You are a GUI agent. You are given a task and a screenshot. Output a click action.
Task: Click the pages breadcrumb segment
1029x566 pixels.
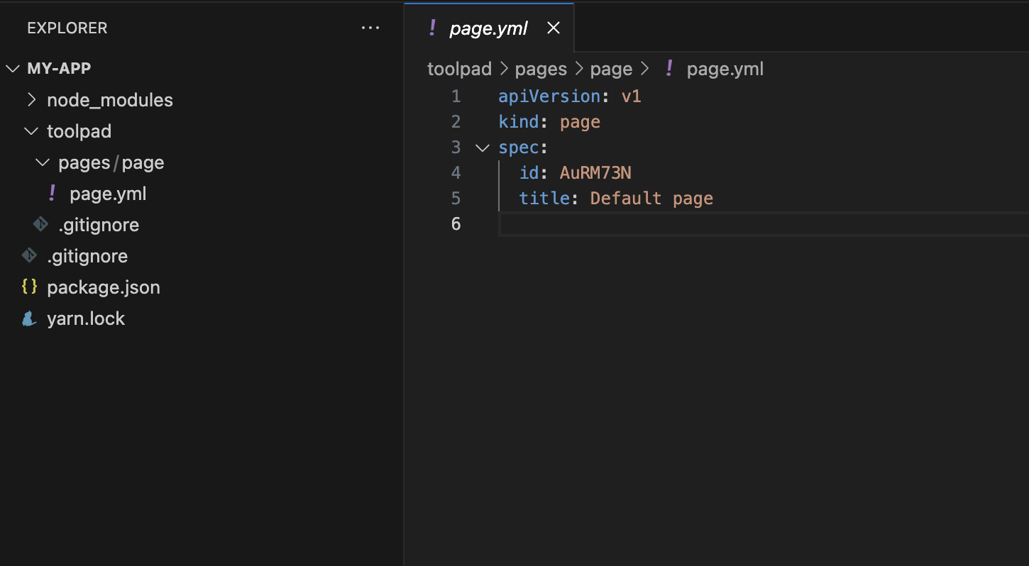(x=541, y=69)
